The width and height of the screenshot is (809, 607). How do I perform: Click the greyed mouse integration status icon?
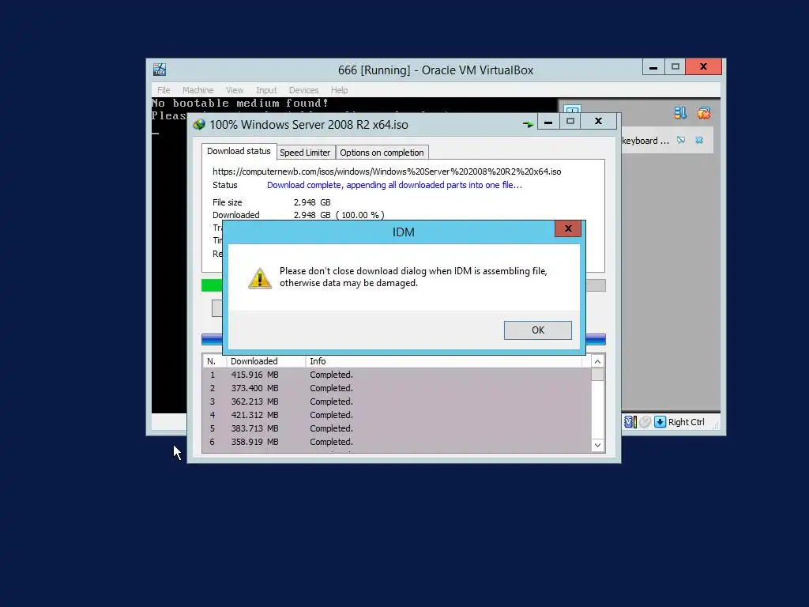click(x=645, y=422)
